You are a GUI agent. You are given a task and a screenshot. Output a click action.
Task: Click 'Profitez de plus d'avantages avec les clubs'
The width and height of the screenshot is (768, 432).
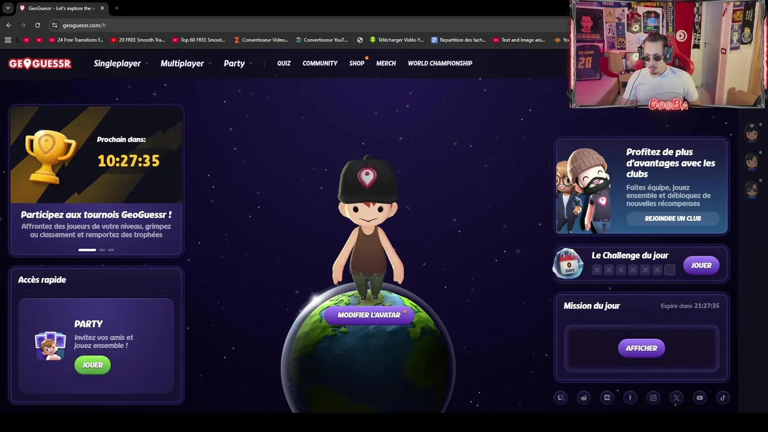(671, 163)
